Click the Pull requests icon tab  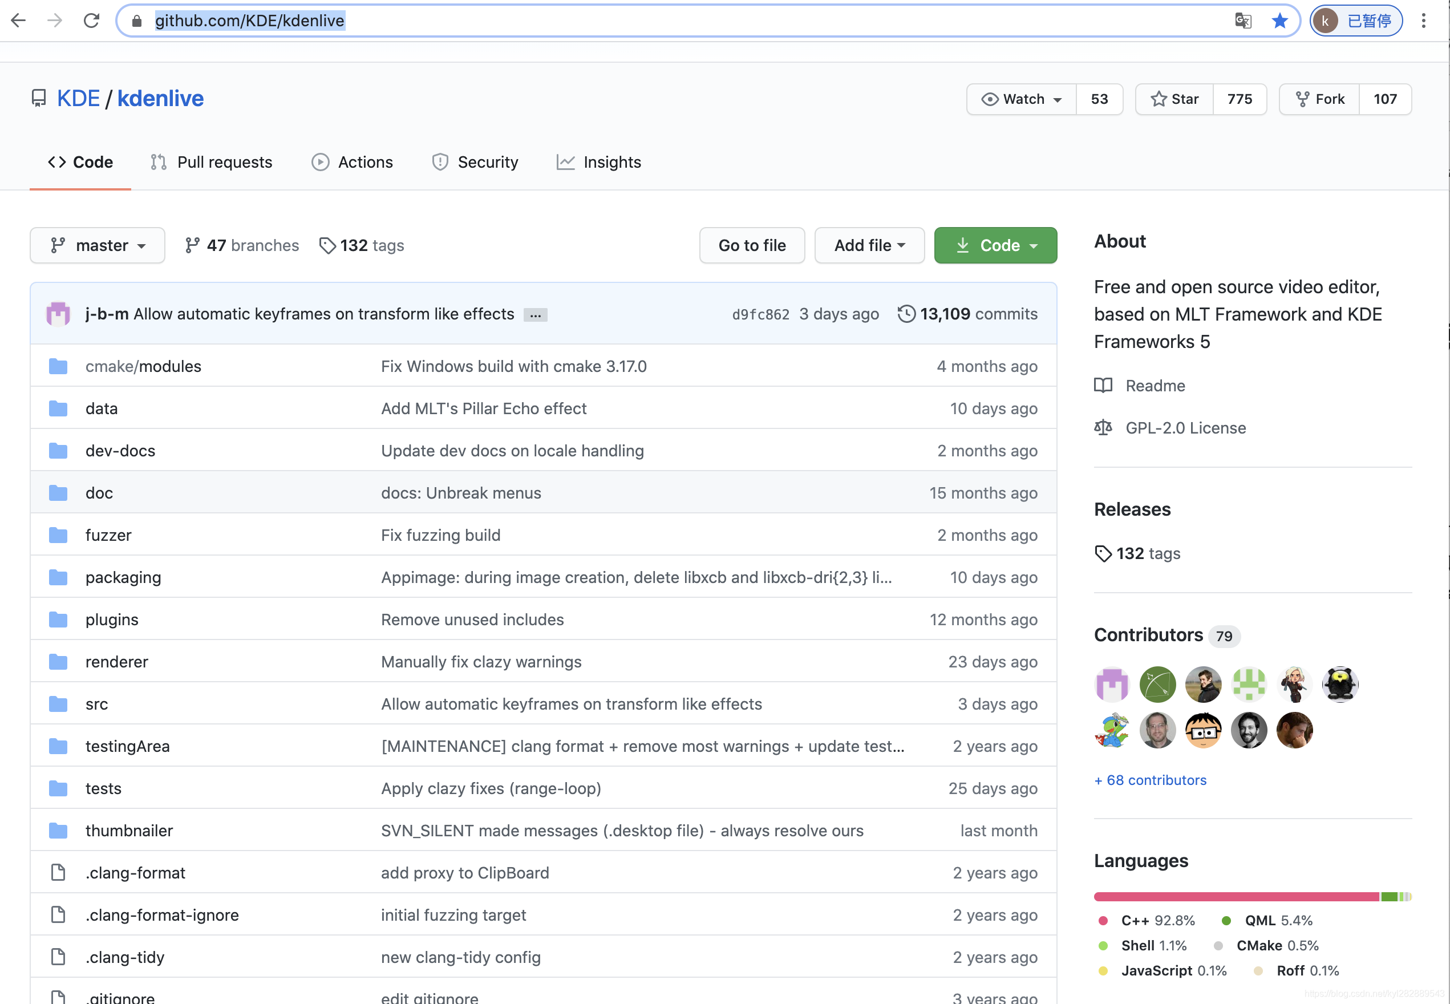(x=210, y=162)
